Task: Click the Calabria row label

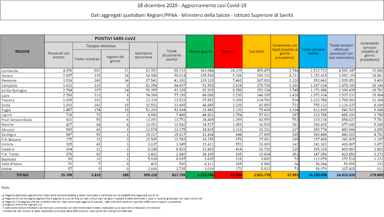Action: point(8,149)
